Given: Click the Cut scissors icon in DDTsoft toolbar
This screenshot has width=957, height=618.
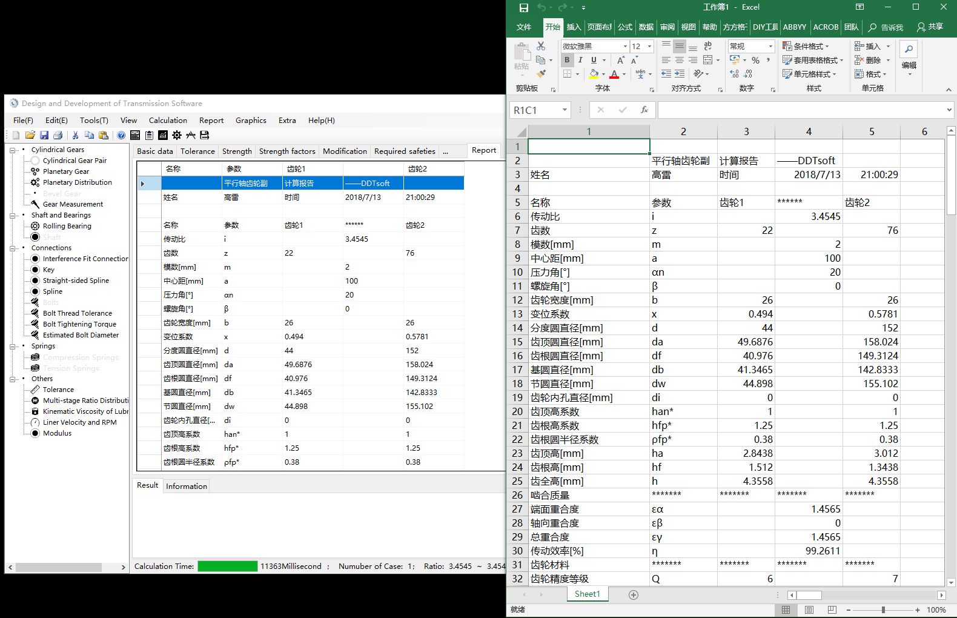Looking at the screenshot, I should [75, 135].
